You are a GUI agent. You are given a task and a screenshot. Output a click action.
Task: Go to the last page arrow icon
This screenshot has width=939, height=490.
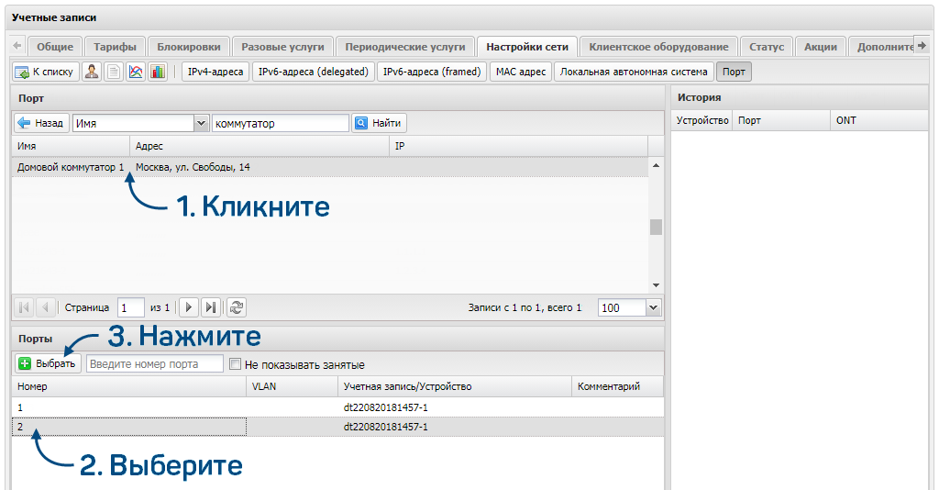coord(211,308)
